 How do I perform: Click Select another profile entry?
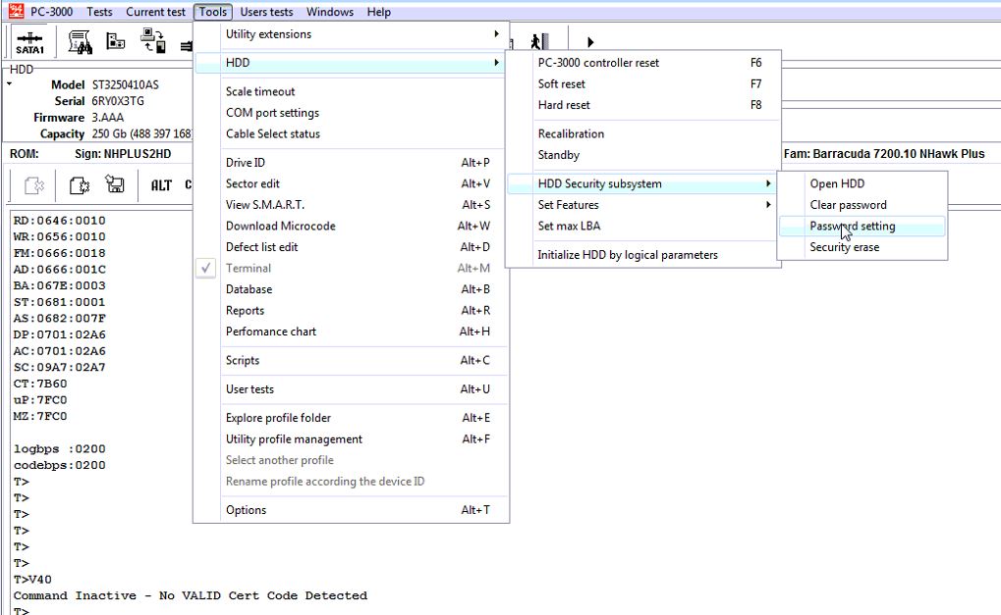coord(351,460)
